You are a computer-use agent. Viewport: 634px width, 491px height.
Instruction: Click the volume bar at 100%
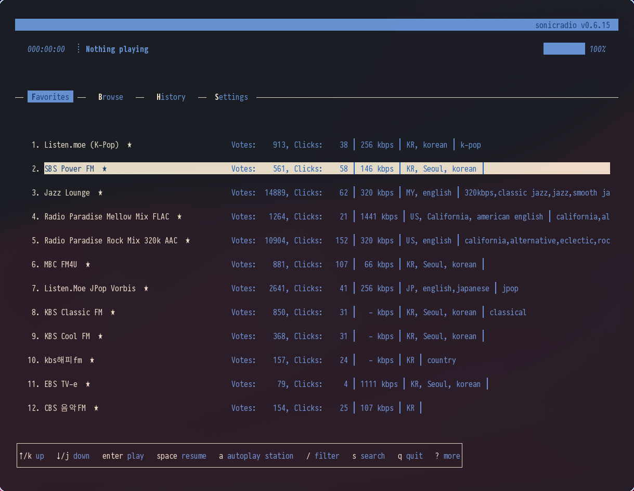point(564,49)
